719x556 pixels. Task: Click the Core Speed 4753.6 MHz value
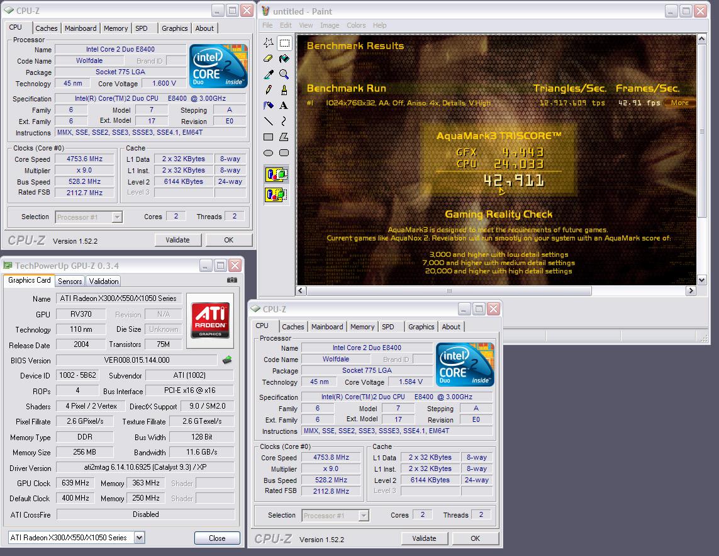click(x=84, y=159)
